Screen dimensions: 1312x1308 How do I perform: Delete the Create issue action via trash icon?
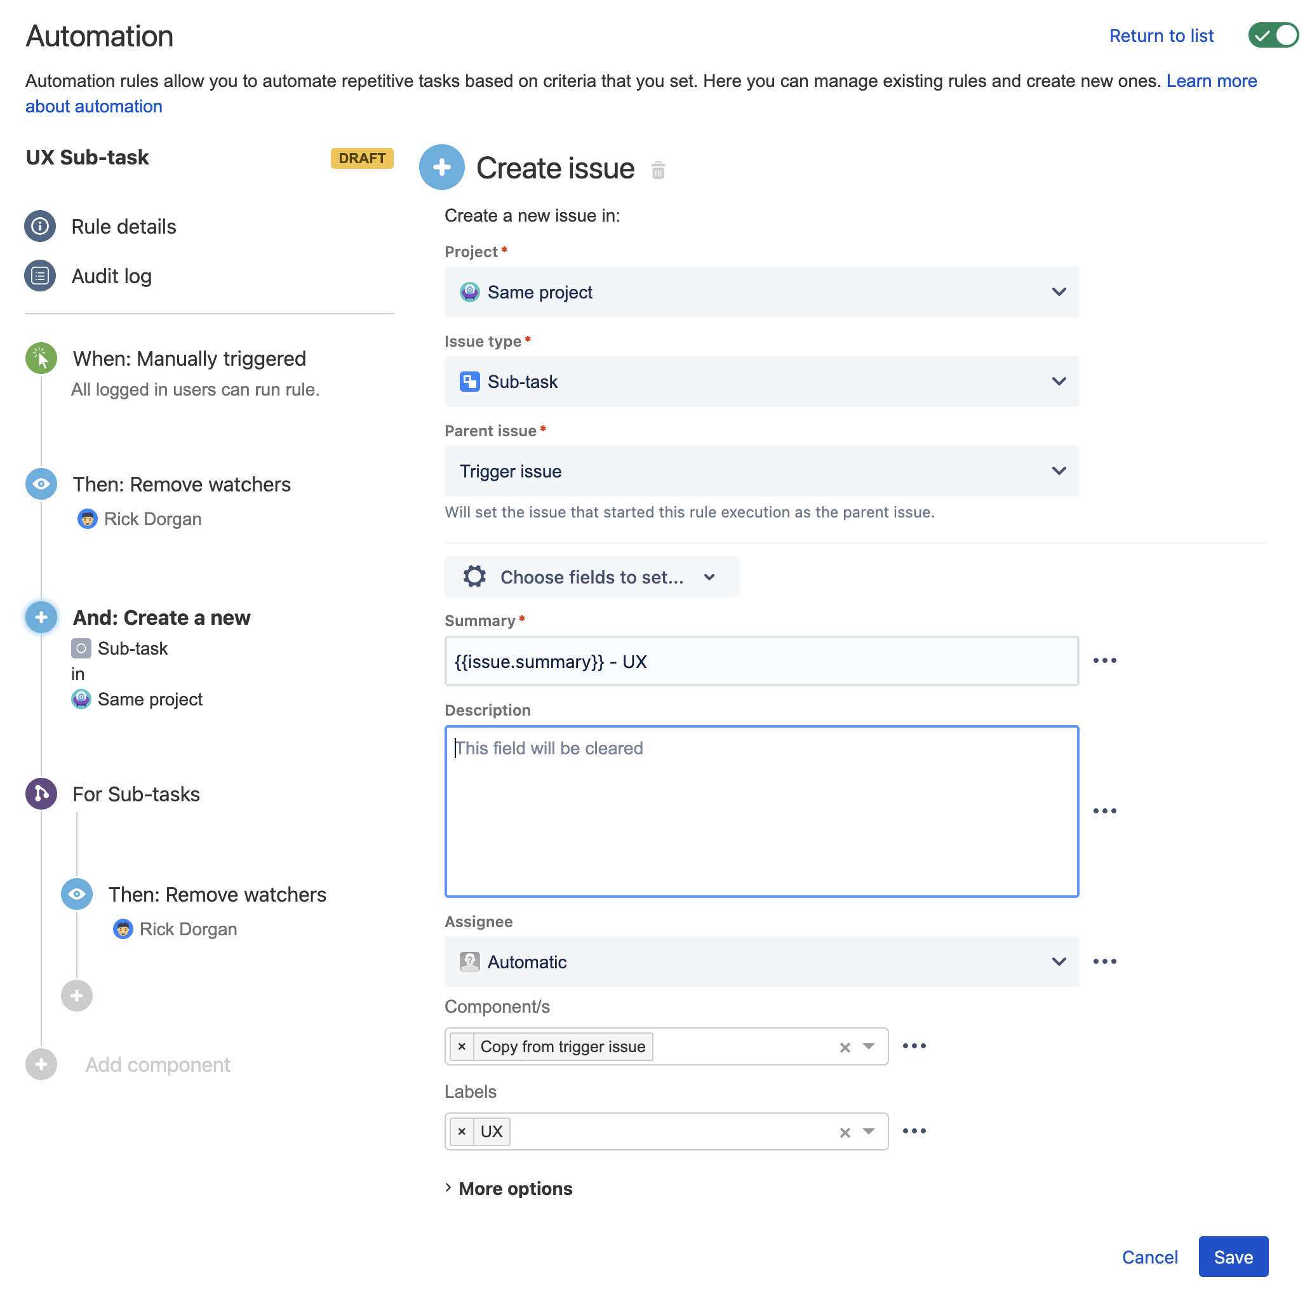tap(657, 170)
